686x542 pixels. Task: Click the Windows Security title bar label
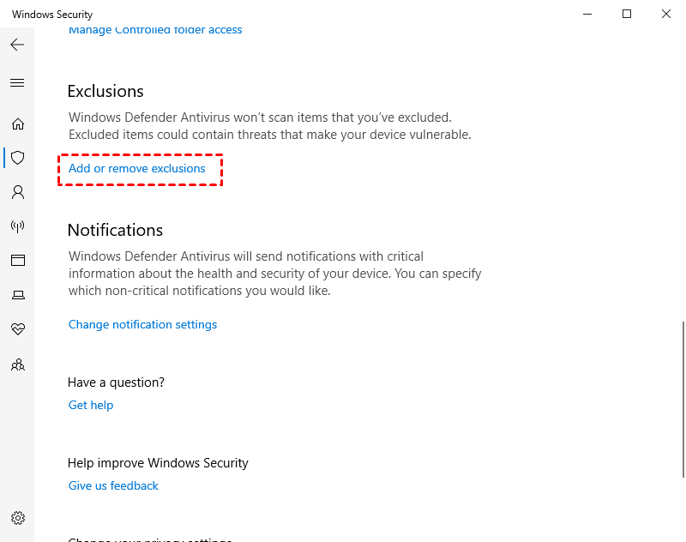click(x=51, y=14)
